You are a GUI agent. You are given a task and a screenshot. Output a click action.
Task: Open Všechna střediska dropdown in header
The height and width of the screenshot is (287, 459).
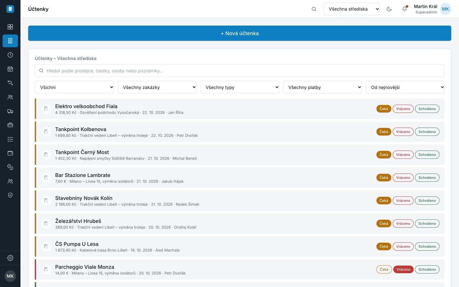pyautogui.click(x=351, y=9)
